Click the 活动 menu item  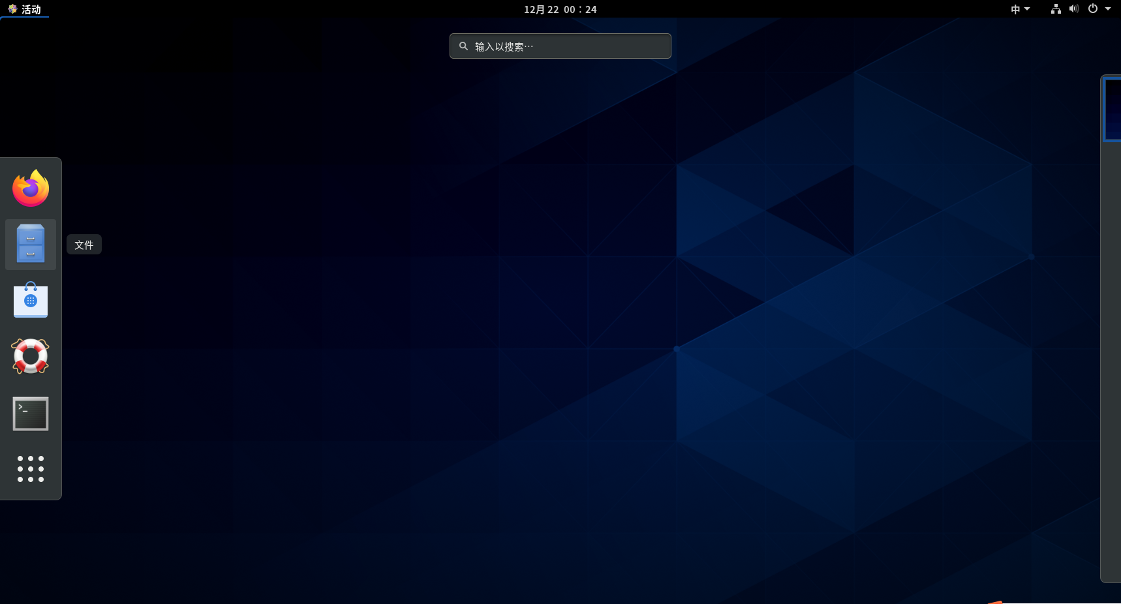click(x=31, y=9)
